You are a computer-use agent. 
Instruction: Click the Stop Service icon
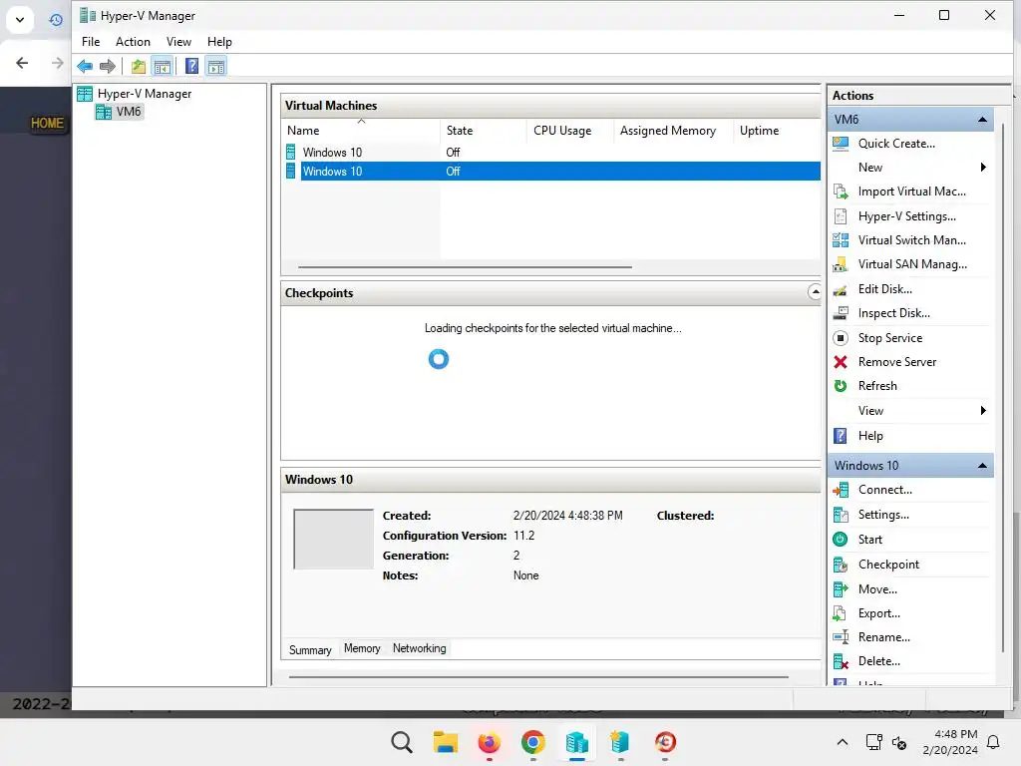point(841,338)
